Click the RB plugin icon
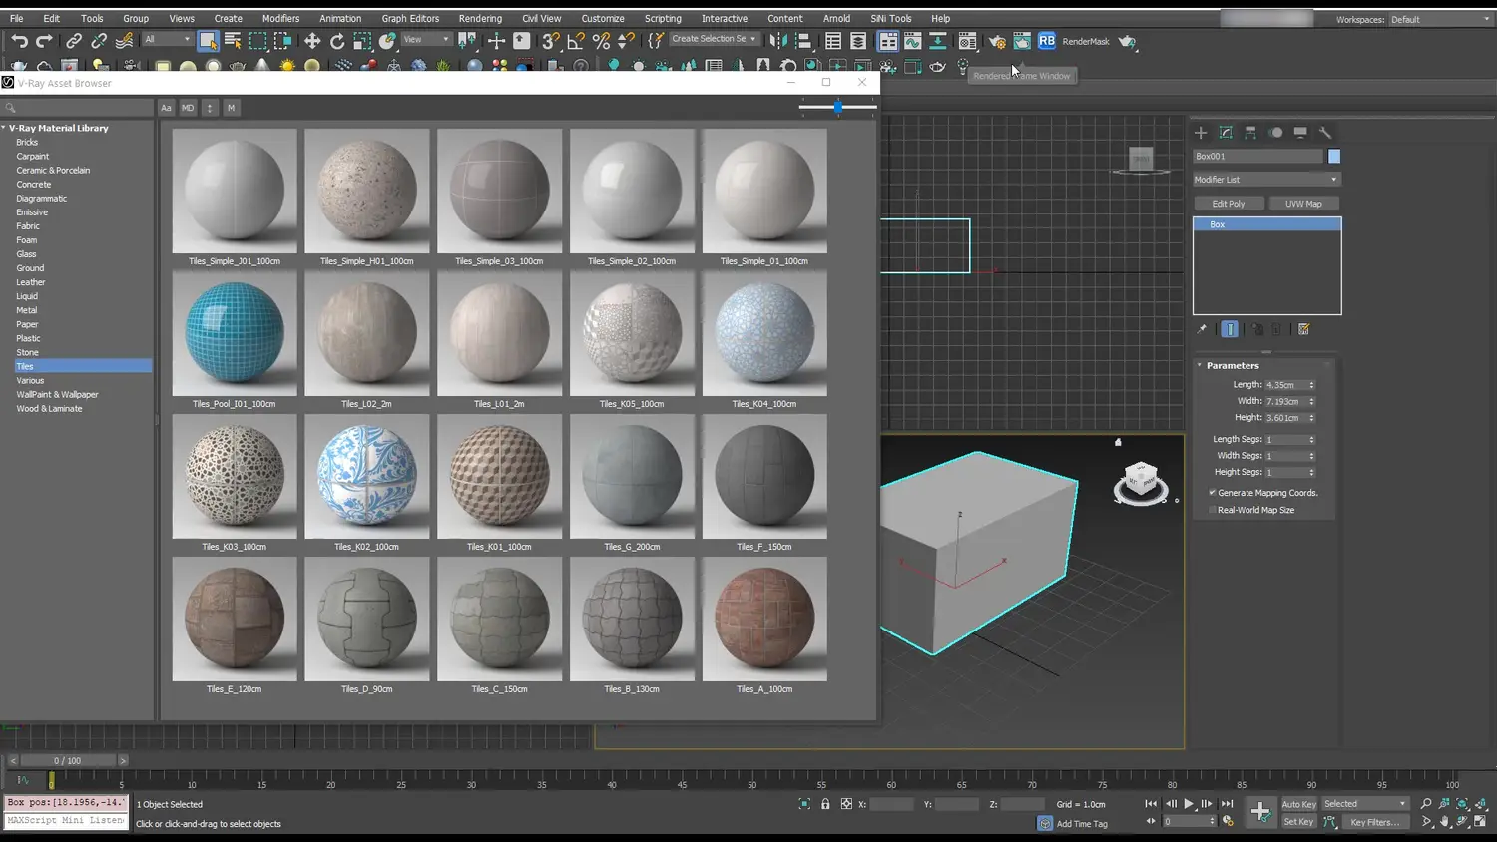Image resolution: width=1497 pixels, height=842 pixels. tap(1046, 41)
